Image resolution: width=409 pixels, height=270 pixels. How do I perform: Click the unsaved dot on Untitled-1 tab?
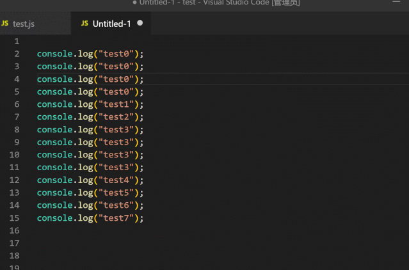pyautogui.click(x=140, y=23)
